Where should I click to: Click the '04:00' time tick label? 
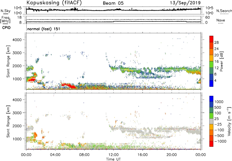click(55, 155)
